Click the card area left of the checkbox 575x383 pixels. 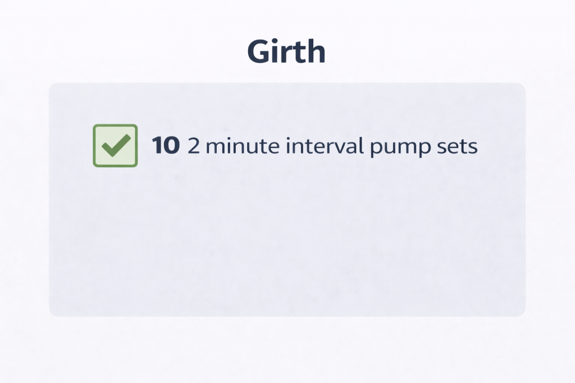click(71, 146)
